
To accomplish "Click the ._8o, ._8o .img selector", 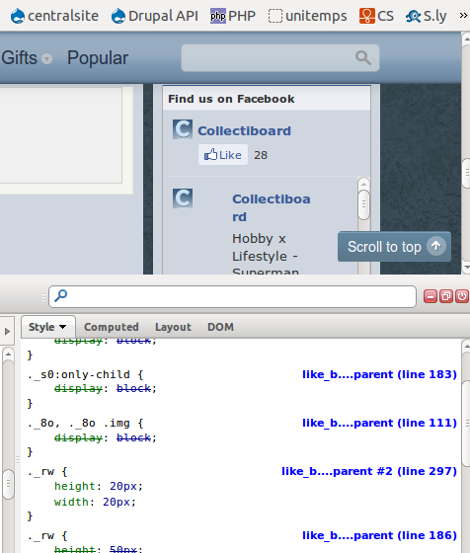I will point(79,423).
